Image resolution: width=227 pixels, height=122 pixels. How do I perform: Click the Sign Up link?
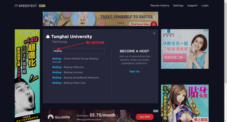pyautogui.click(x=134, y=71)
